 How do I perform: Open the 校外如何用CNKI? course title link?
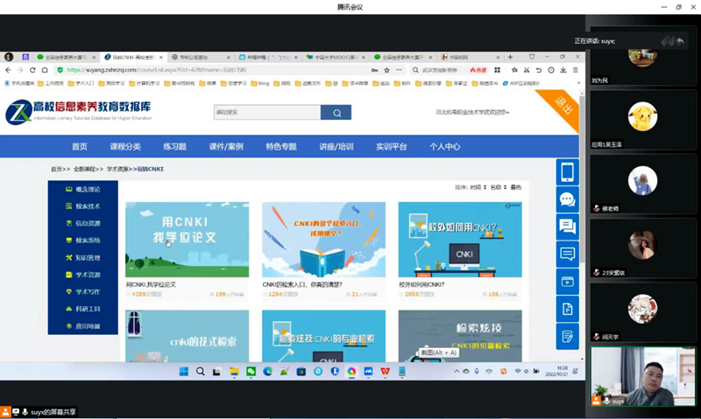pyautogui.click(x=421, y=284)
